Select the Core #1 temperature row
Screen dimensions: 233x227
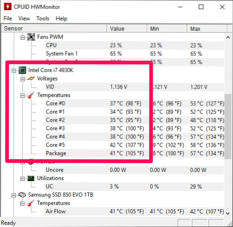tap(134, 112)
